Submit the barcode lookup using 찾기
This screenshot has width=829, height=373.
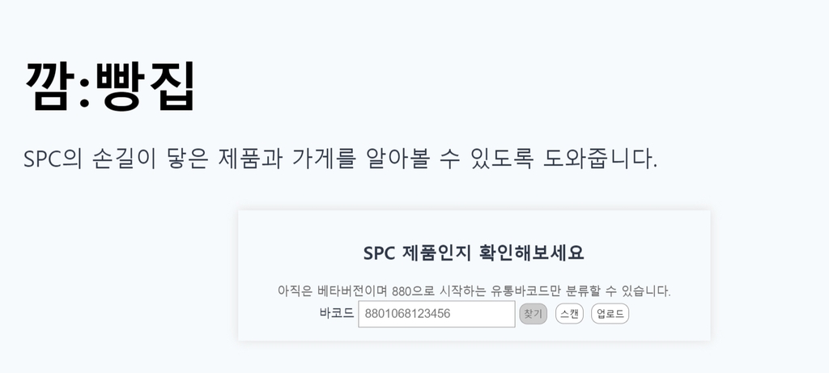click(x=533, y=314)
